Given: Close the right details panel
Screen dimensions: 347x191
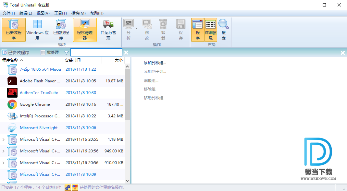Looking at the screenshot, I should (x=342, y=53).
